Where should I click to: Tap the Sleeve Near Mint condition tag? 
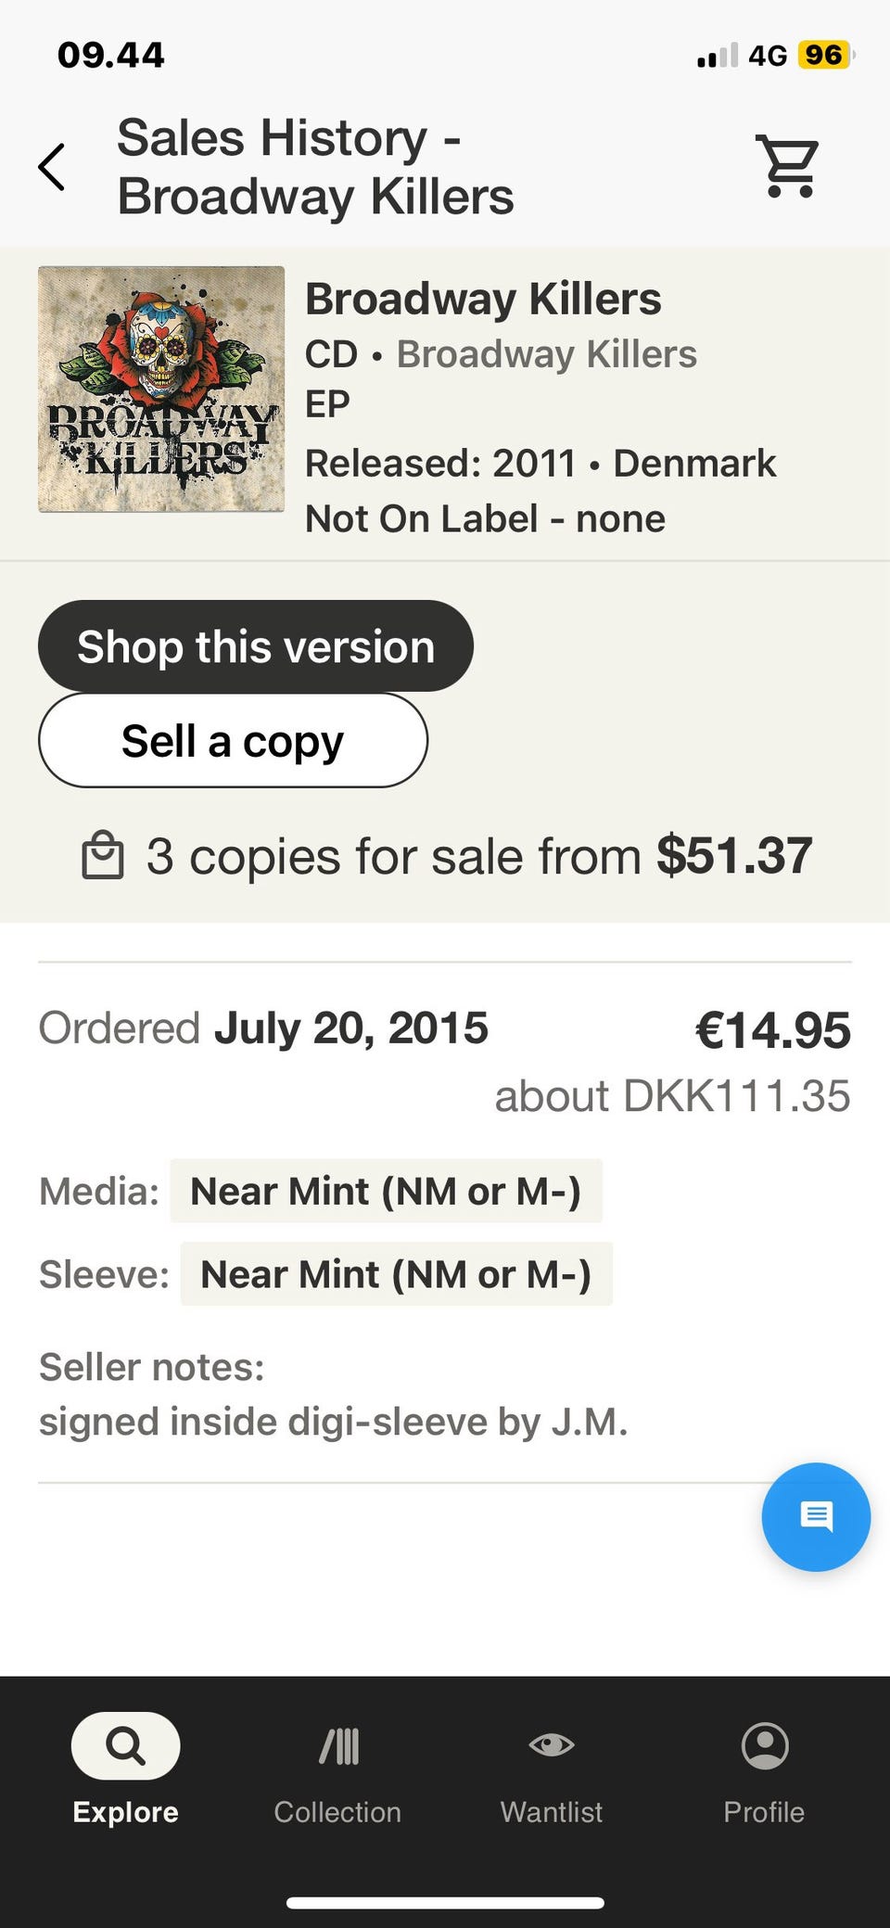396,1275
